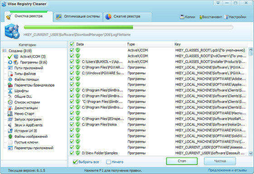Select Звук и AppEvents speaker icon
This screenshot has height=174, width=254.
tap(10, 125)
